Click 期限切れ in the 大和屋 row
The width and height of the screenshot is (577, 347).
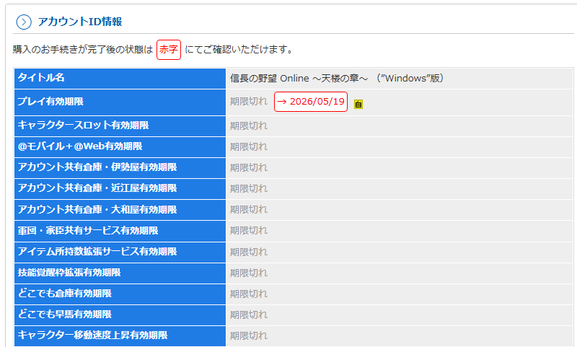[x=249, y=210]
